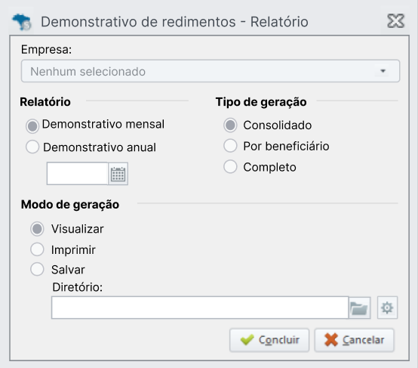The width and height of the screenshot is (418, 368).
Task: Click the folder browse icon for Diretório
Action: click(x=359, y=308)
